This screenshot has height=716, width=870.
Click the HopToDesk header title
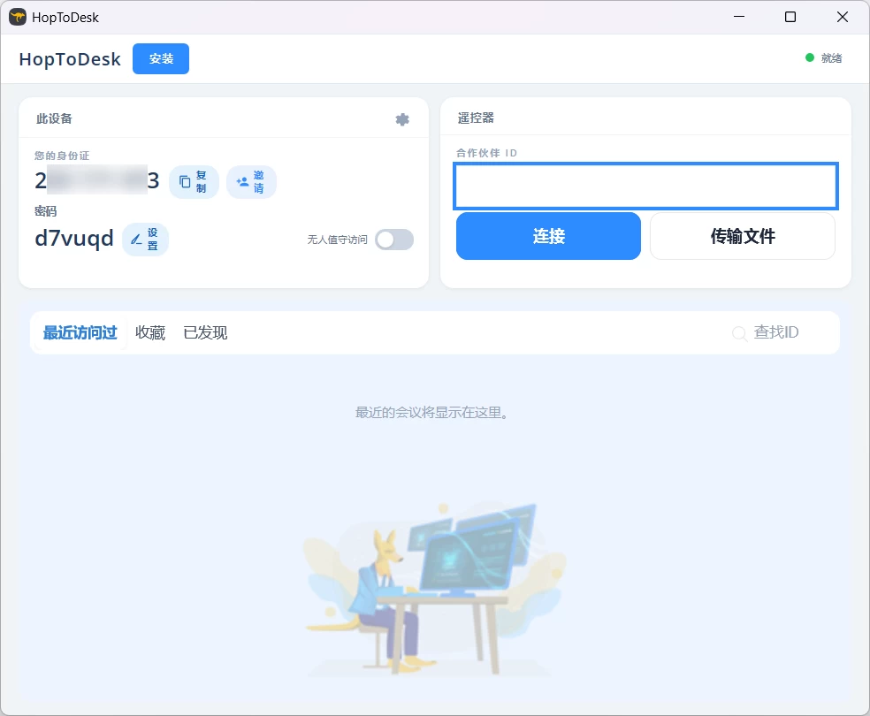pyautogui.click(x=70, y=59)
